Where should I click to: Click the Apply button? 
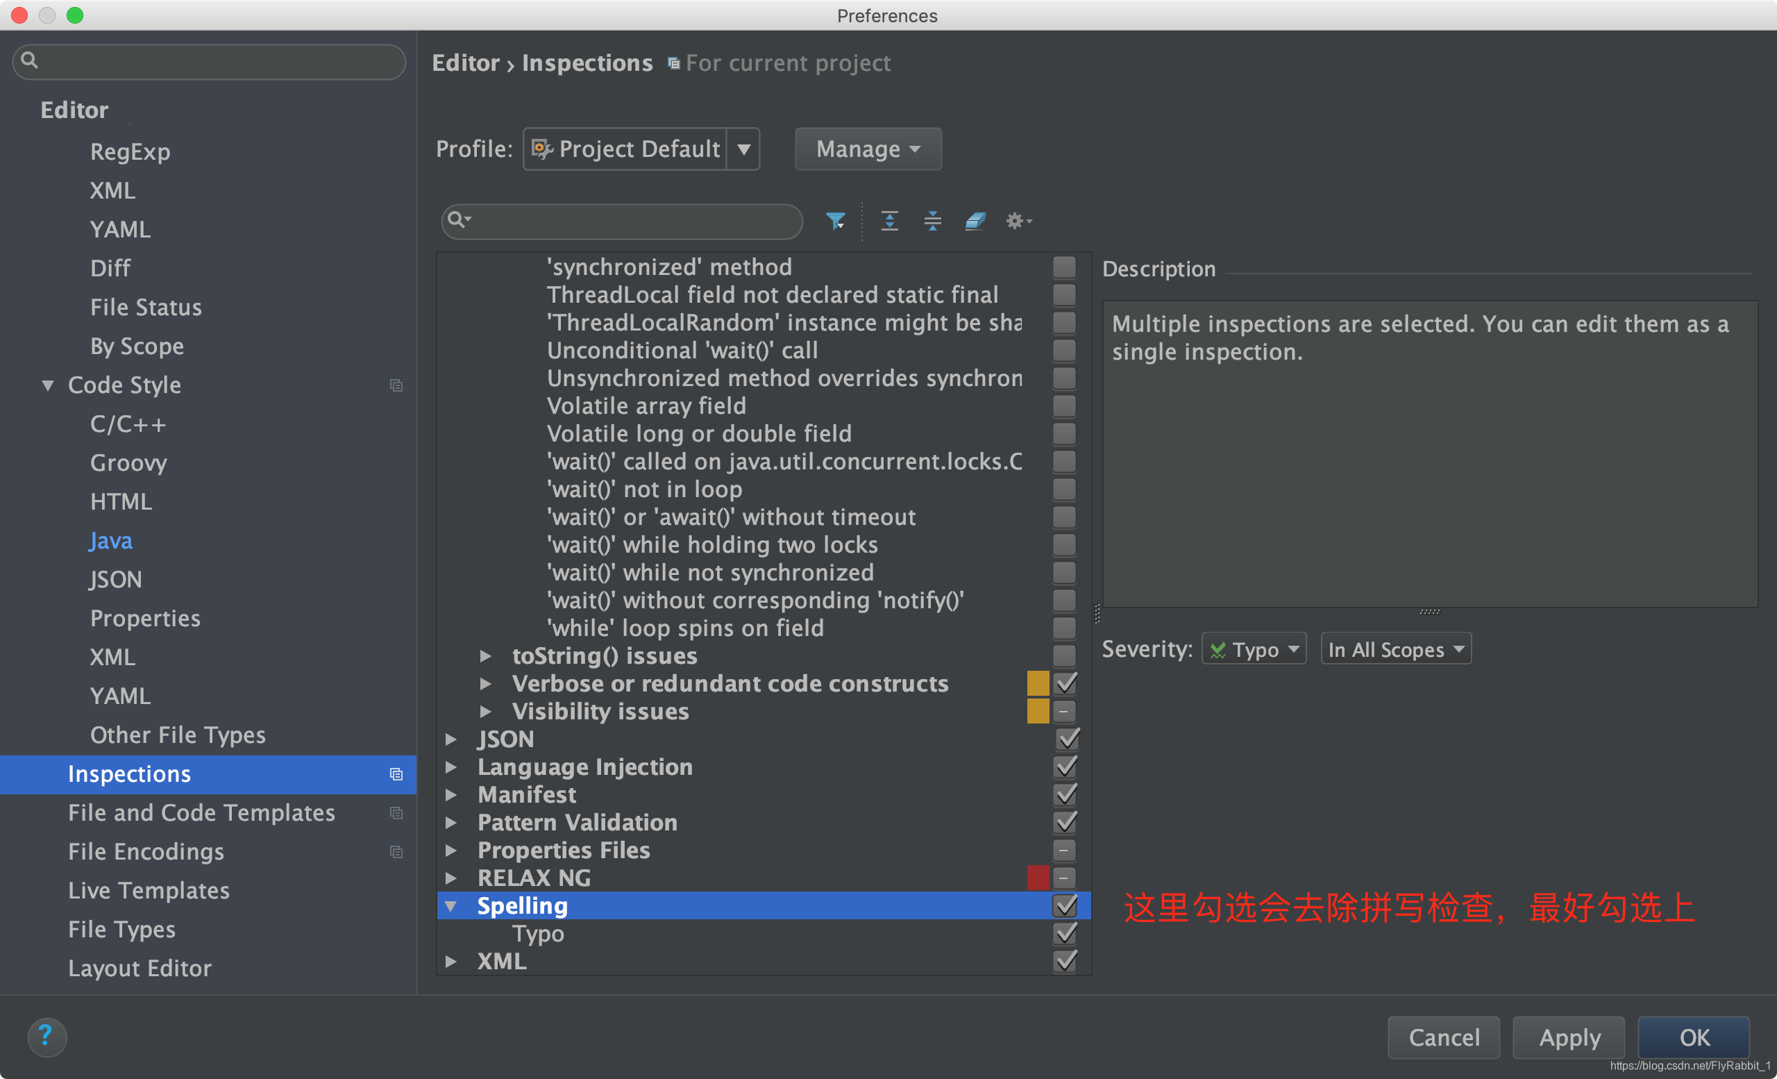(x=1569, y=1037)
